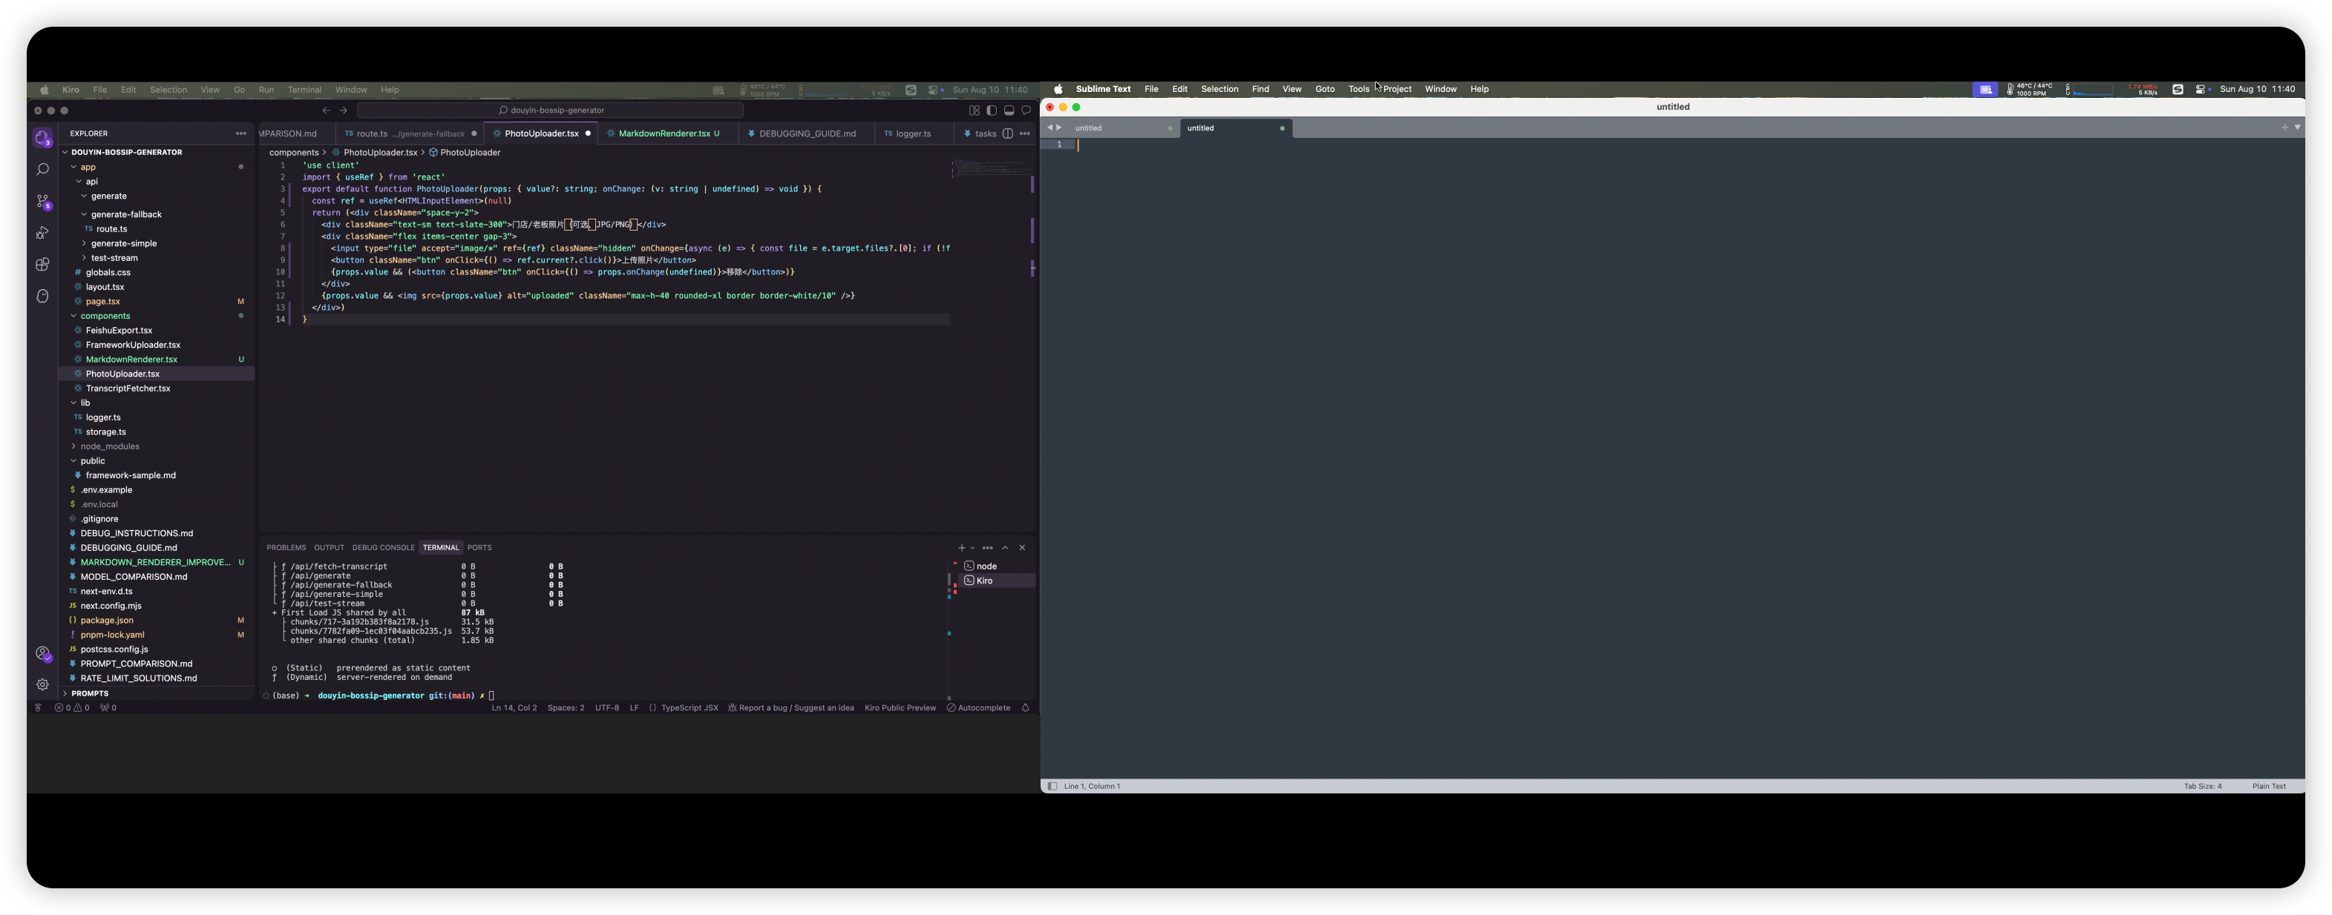Switch to the DEBUGGING_GUIDE.md tab
This screenshot has width=2332, height=915.
point(807,133)
